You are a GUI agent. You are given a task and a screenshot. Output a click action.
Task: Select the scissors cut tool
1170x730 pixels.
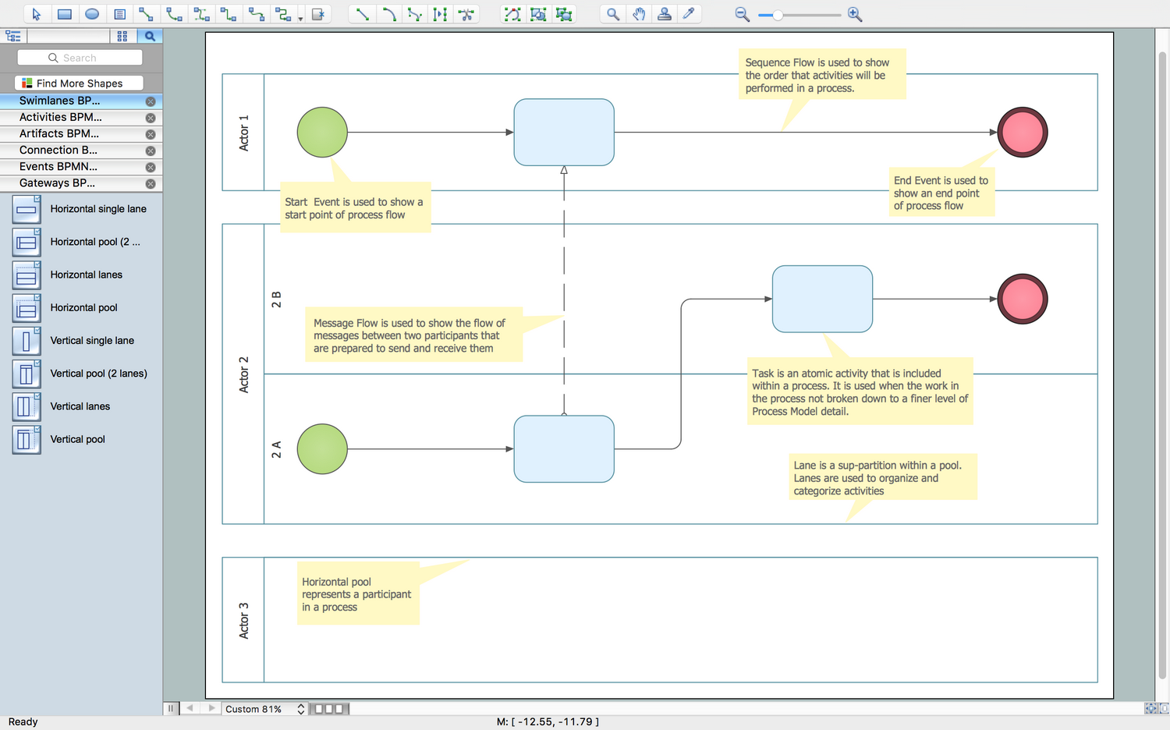tap(466, 14)
